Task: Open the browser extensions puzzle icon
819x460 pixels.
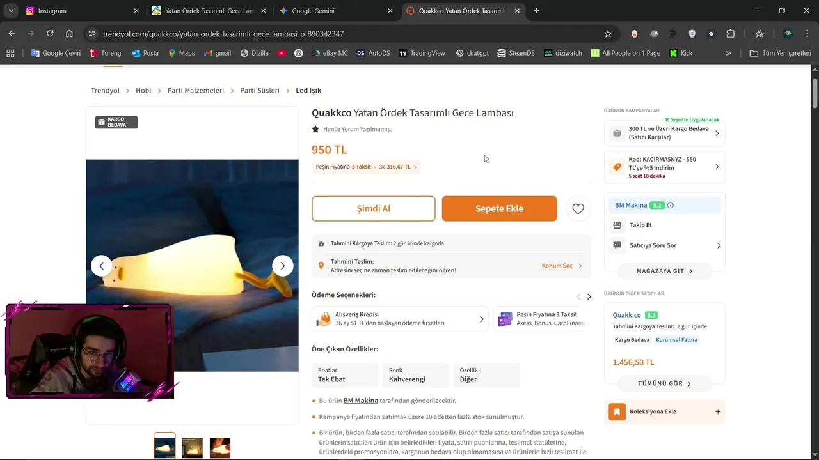Action: (x=731, y=34)
